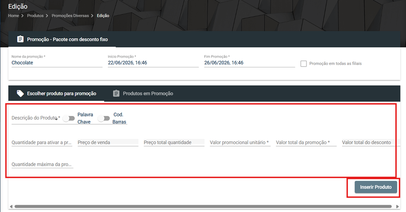Click clipboard icon on Produtos em Promoção tab

pyautogui.click(x=116, y=93)
